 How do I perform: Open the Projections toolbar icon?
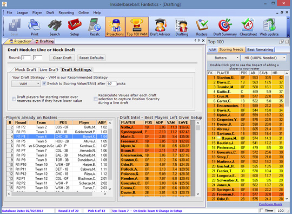(x=115, y=27)
